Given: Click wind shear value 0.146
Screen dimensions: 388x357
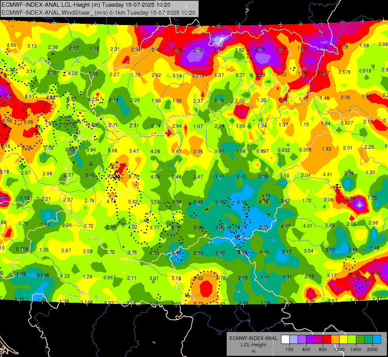Looking at the screenshot, I should pos(87,302).
